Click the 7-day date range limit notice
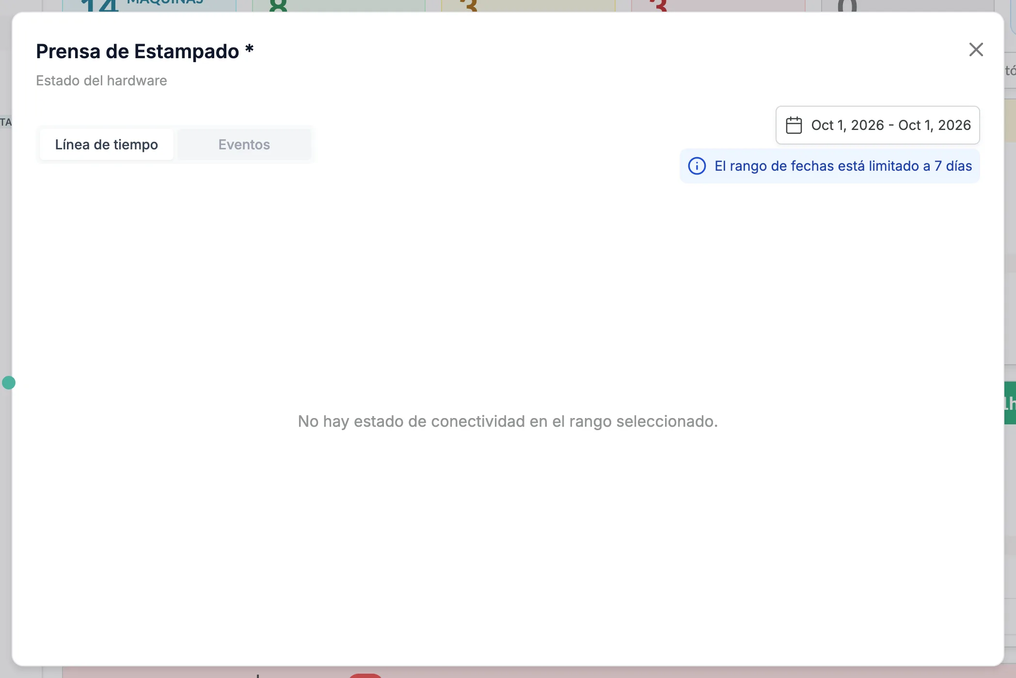Viewport: 1016px width, 678px height. [x=830, y=166]
